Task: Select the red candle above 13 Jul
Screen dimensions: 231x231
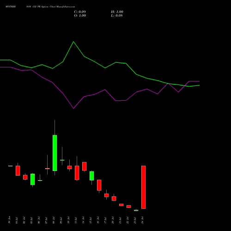Action: [x=77, y=173]
